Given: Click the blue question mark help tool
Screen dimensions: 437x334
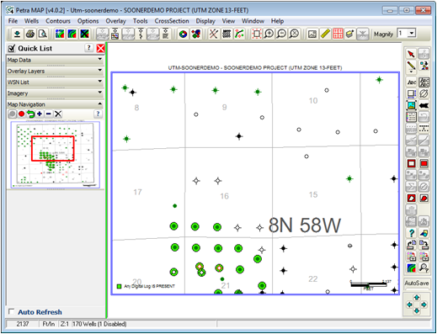Looking at the screenshot, I should (411, 233).
